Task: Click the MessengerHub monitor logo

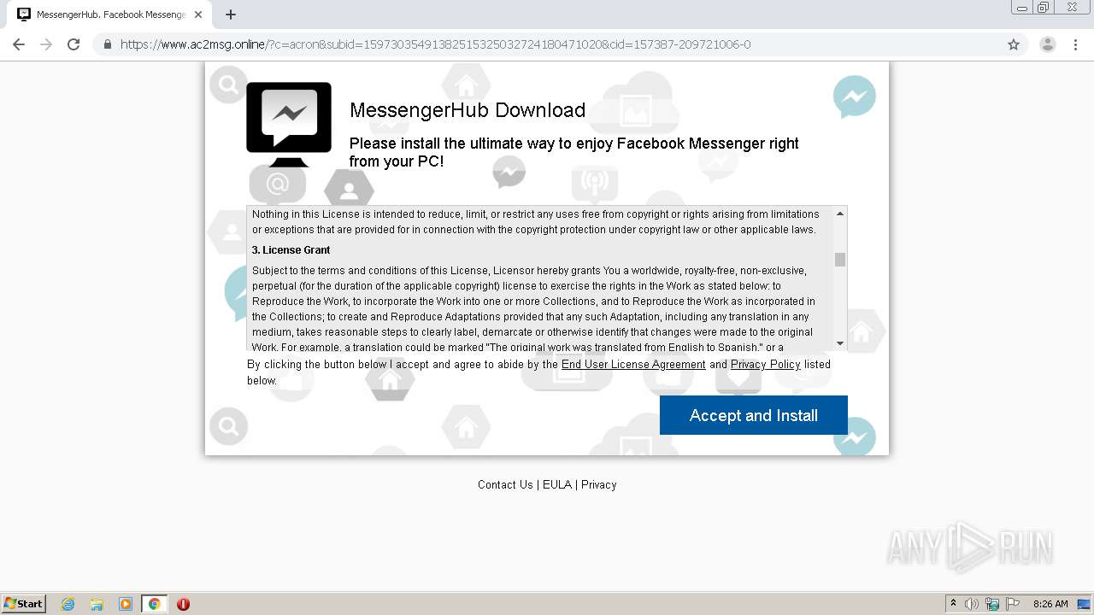Action: tap(289, 125)
